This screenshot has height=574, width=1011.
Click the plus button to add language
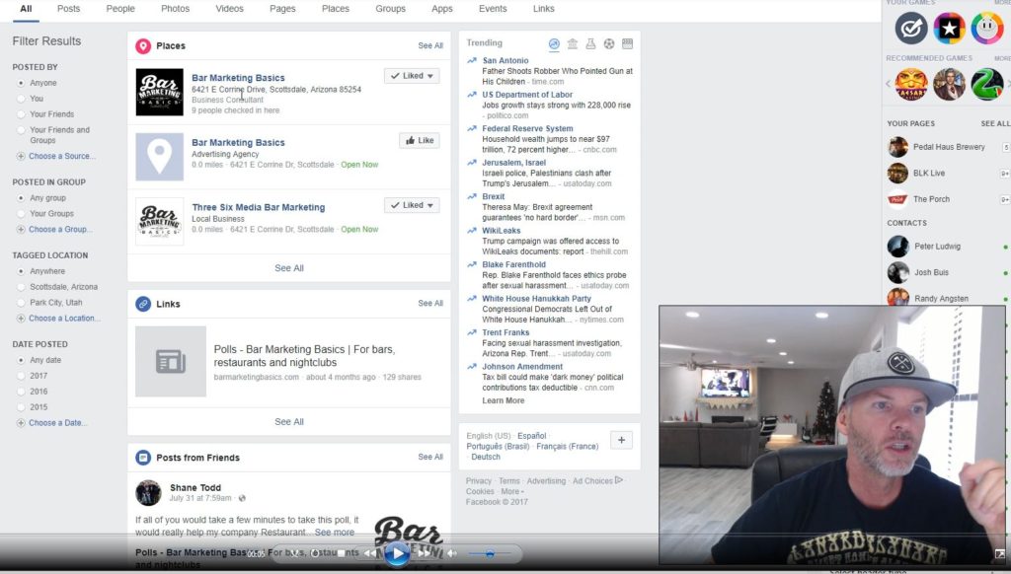click(621, 440)
